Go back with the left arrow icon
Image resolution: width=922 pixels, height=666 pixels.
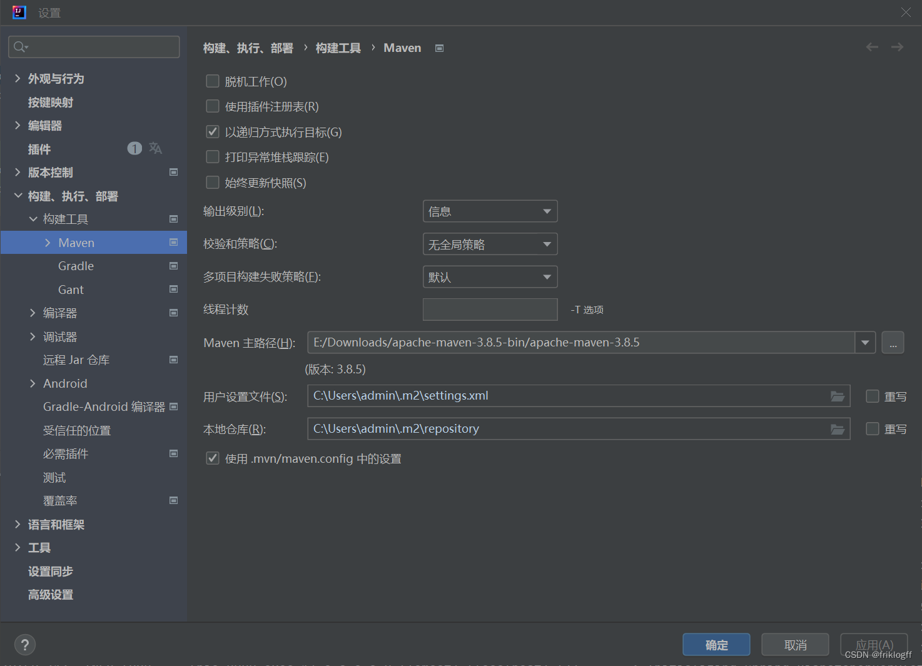pos(872,47)
